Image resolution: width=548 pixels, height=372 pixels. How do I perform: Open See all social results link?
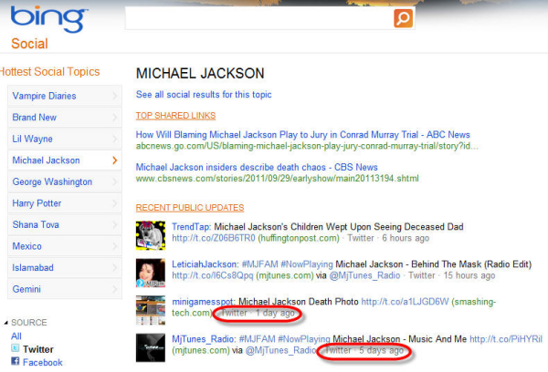click(x=204, y=95)
